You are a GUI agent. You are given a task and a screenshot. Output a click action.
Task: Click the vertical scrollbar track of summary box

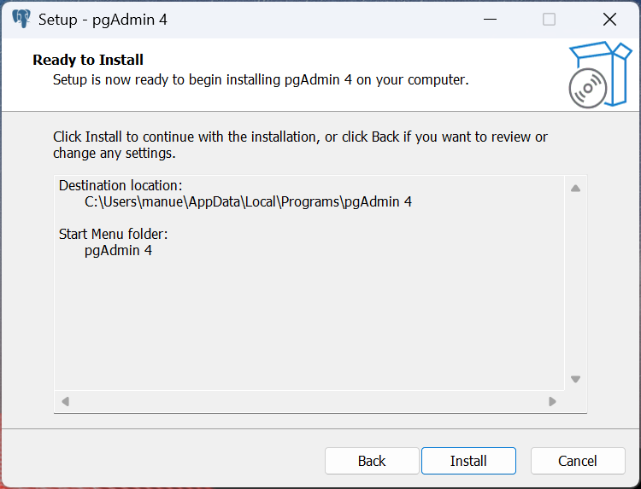[575, 283]
